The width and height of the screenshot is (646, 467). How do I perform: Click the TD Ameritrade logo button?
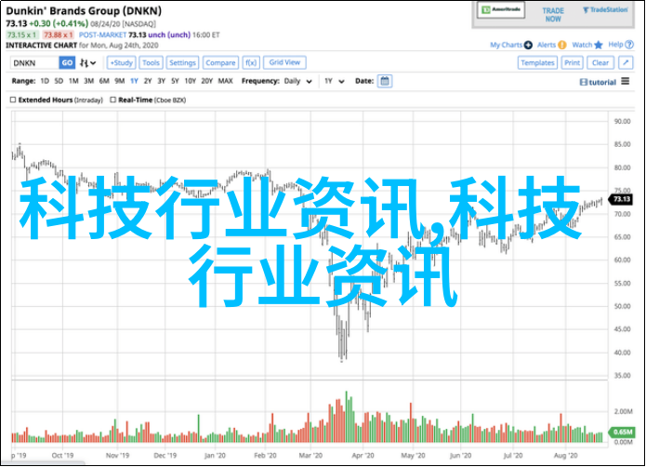(501, 9)
